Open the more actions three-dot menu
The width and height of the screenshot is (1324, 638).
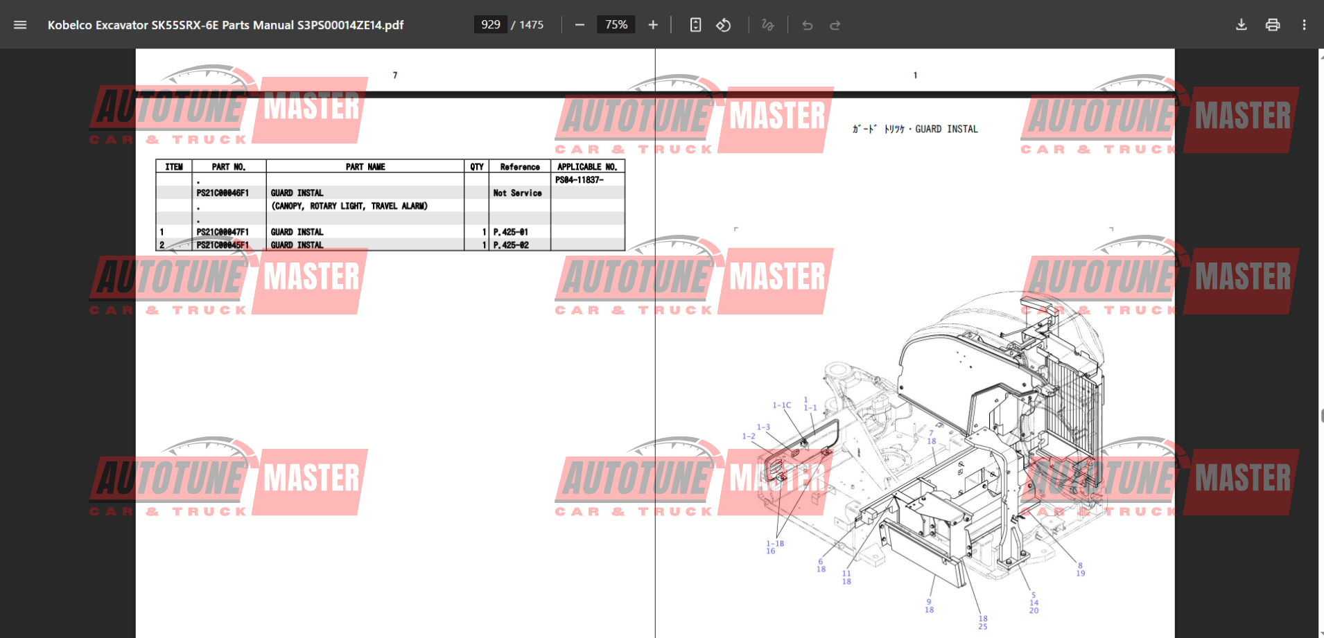1304,25
